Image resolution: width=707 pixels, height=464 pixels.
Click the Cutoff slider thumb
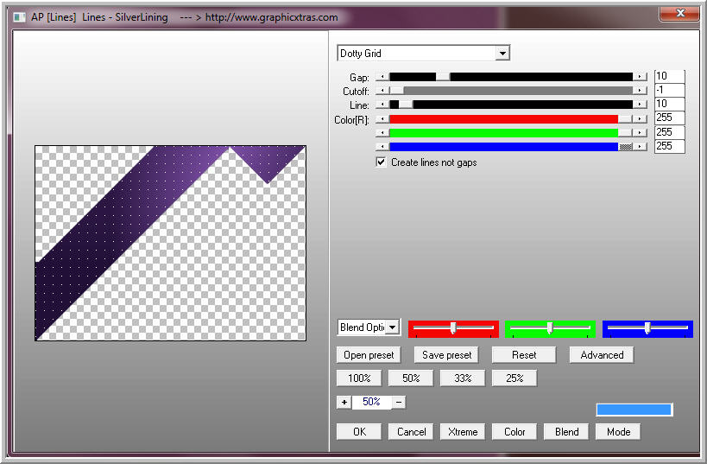[397, 91]
